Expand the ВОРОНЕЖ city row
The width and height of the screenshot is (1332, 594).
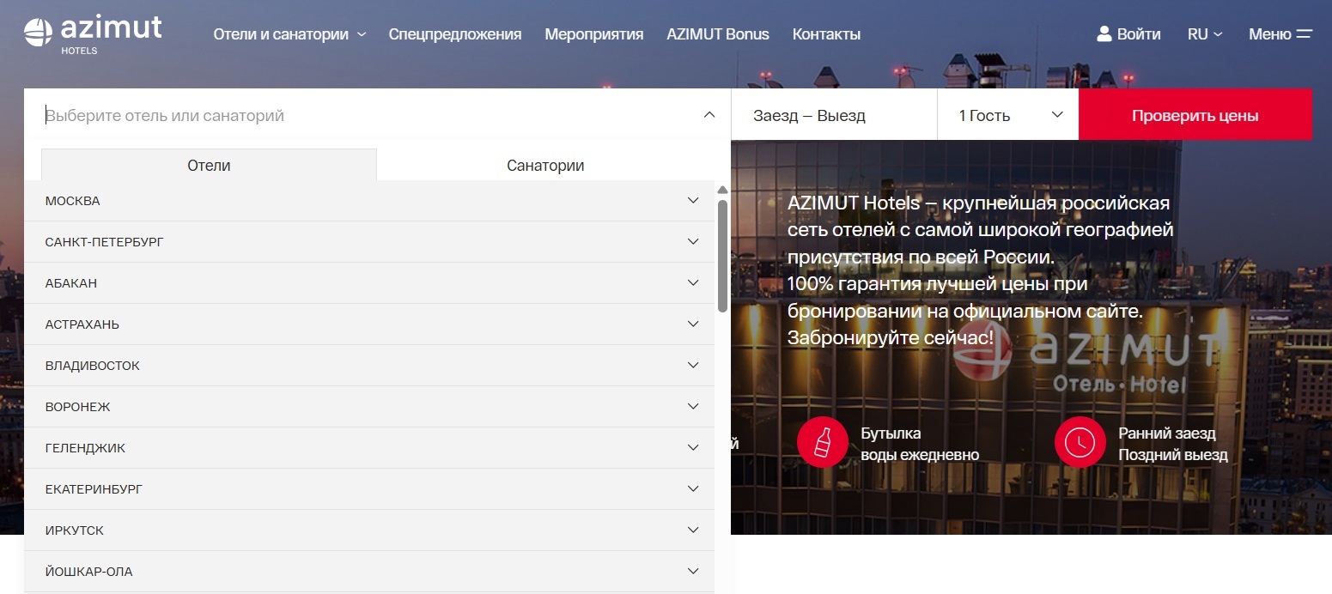click(x=369, y=407)
